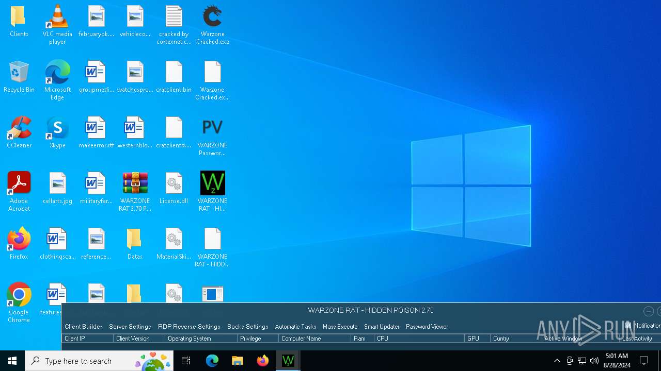This screenshot has width=661, height=371.
Task: Select WARZONE RAT 2.70 WinRAR archive
Action: pyautogui.click(x=135, y=192)
